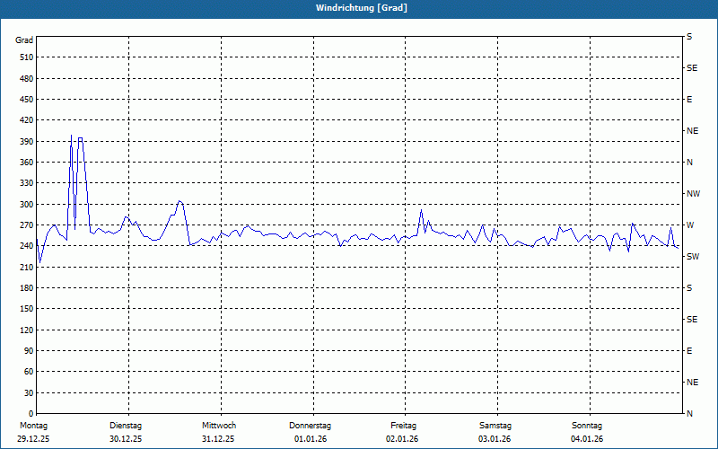Click the Freitag day label
Viewport: 718px width, 449px height.
[403, 425]
